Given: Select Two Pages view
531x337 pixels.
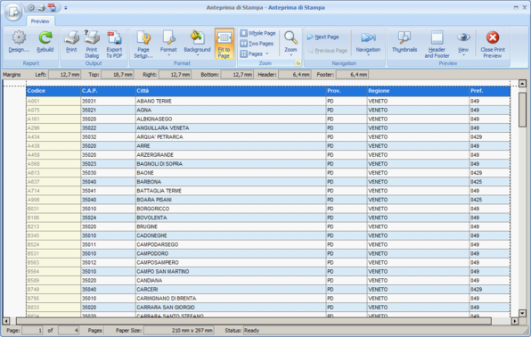Looking at the screenshot, I should [x=257, y=44].
